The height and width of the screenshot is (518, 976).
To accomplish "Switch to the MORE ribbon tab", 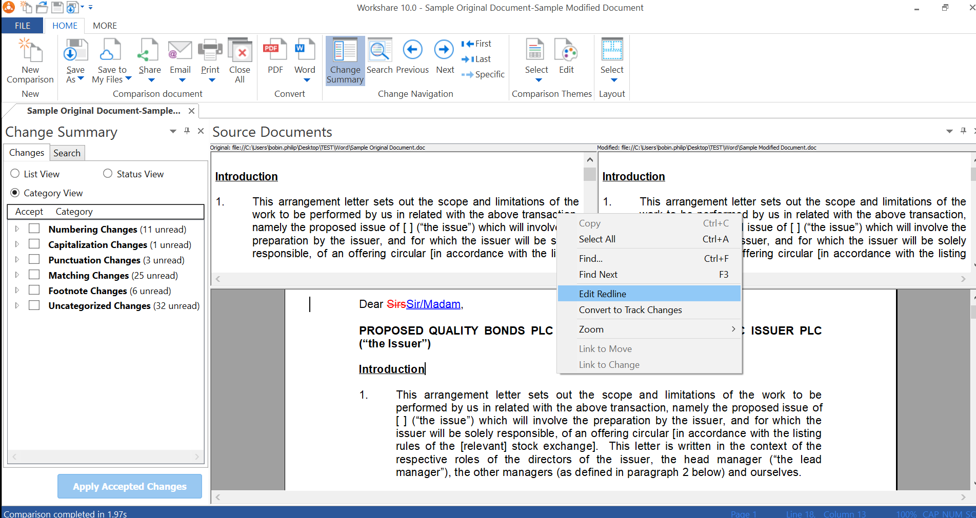I will point(105,26).
